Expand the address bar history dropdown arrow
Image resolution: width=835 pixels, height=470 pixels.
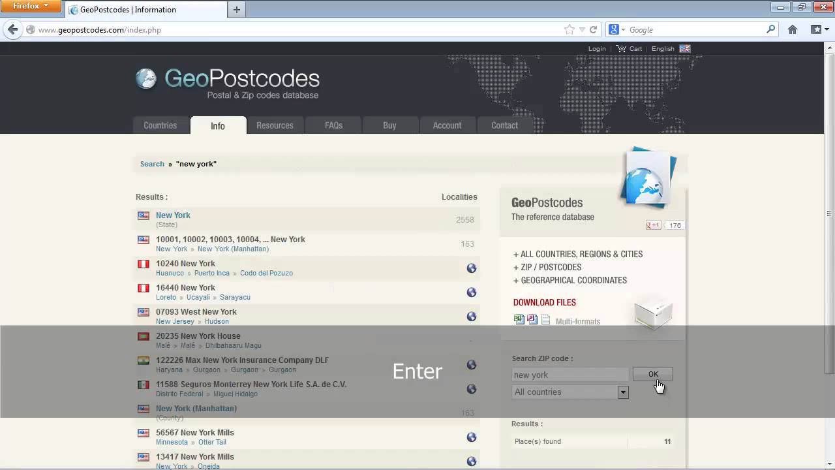[x=582, y=29]
